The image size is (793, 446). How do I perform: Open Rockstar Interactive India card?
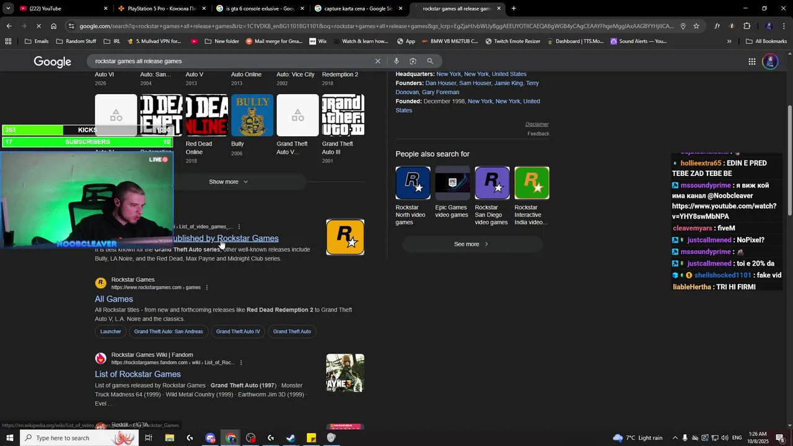532,196
